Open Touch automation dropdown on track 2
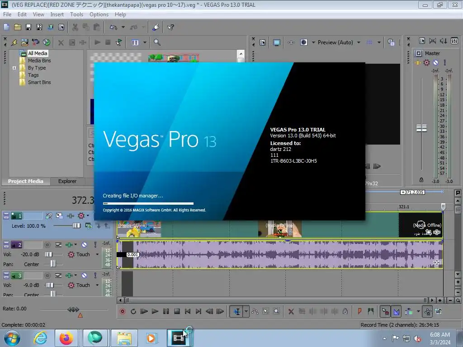Screen dimensions: 463x347 point(97,254)
